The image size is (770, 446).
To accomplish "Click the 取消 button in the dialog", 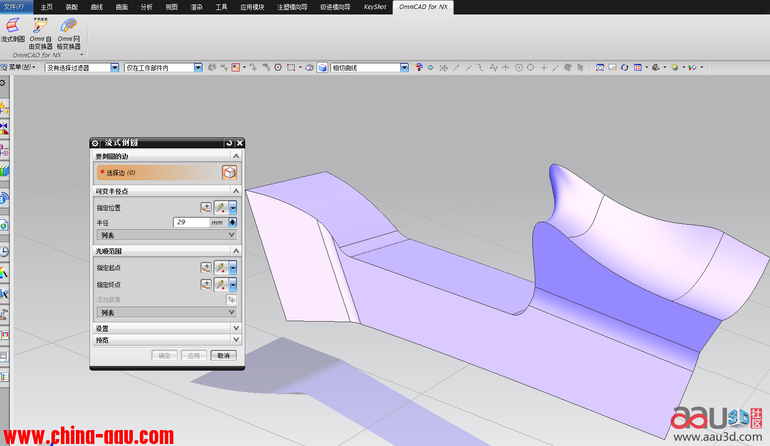I will point(223,356).
